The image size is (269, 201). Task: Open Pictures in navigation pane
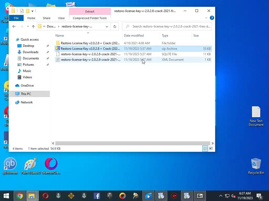tap(28, 65)
